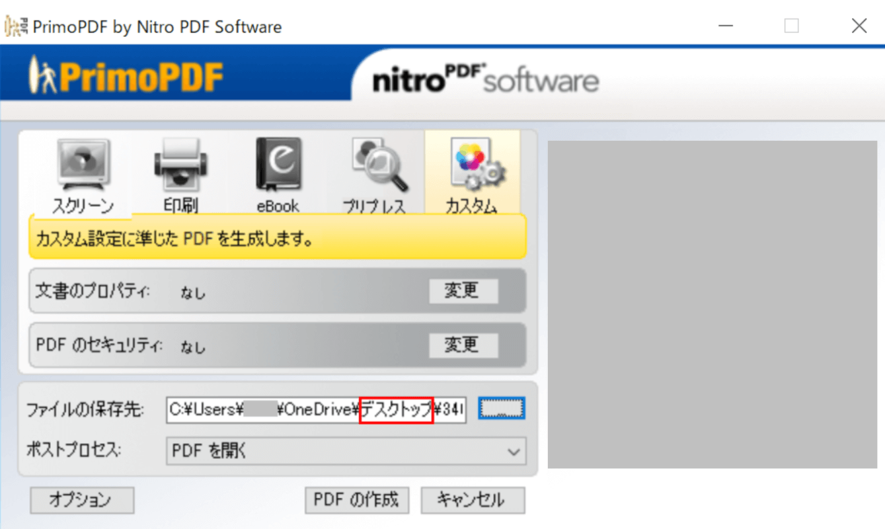Pick the カスタム (Custom) profile icon
Screen dimensions: 885x529
pos(472,173)
